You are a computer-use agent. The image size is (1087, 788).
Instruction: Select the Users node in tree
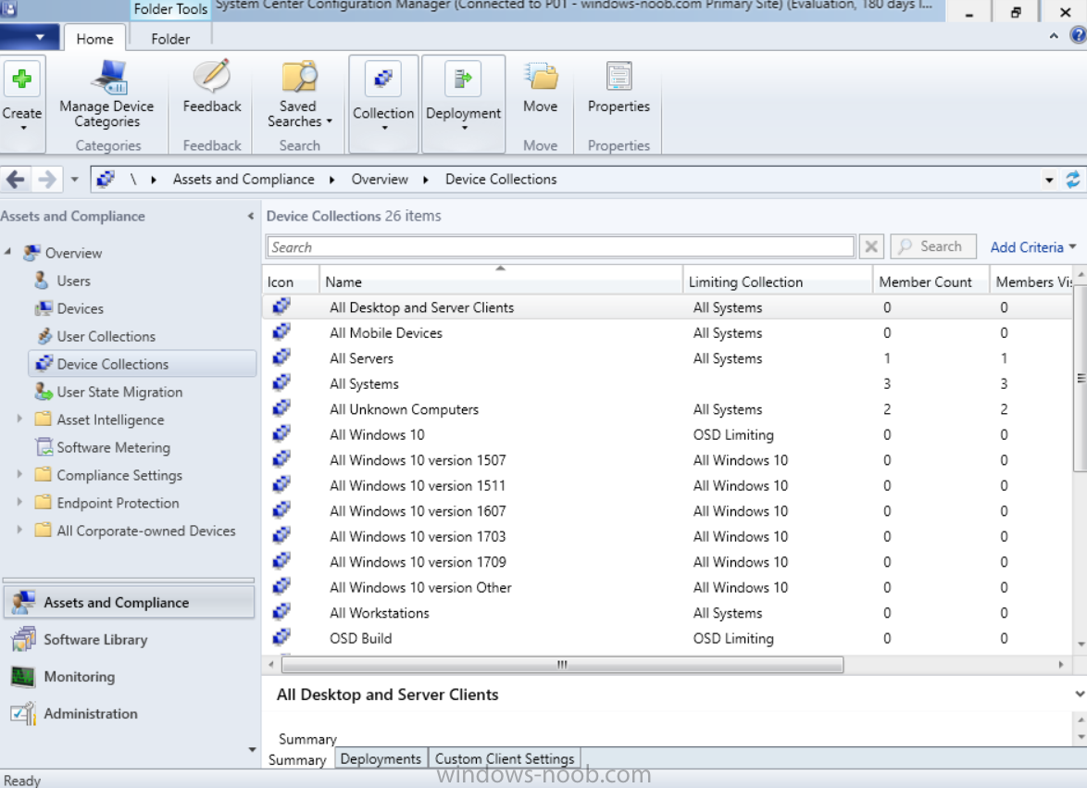(x=73, y=281)
